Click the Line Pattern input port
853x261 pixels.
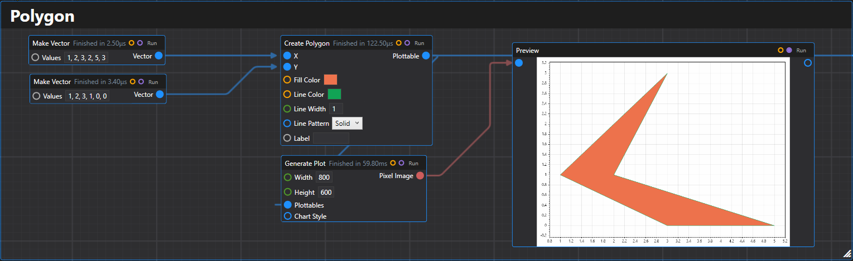pyautogui.click(x=287, y=124)
